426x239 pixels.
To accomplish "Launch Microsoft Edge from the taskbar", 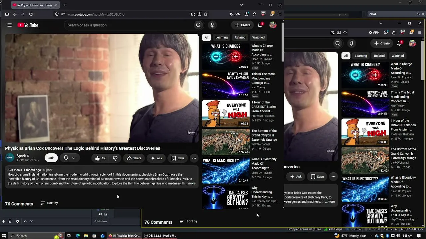I will [x=78, y=236].
